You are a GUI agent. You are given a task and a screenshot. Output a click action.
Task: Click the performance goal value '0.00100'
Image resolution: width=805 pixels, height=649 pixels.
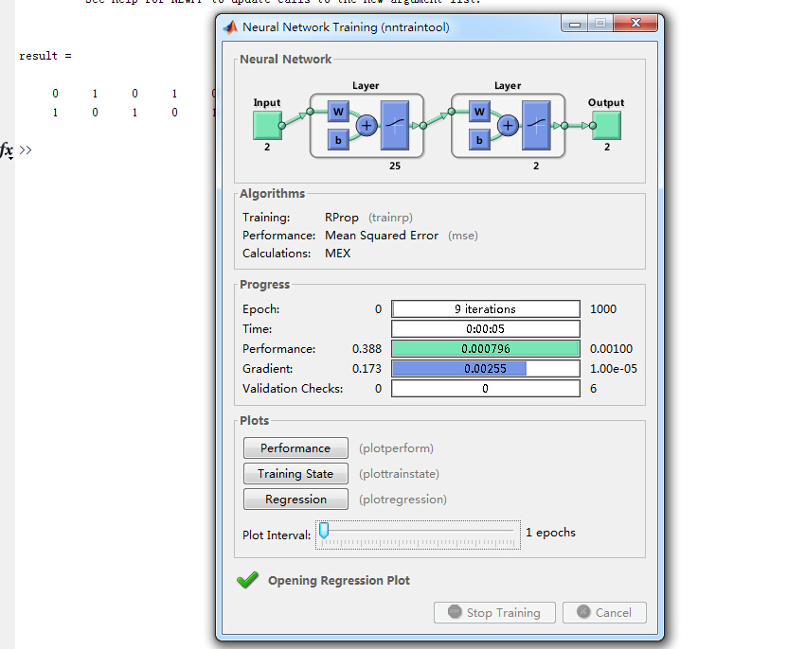coord(612,349)
